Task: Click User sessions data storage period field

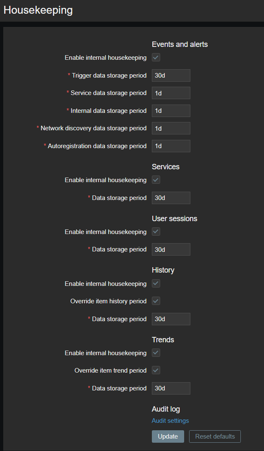Action: [x=171, y=249]
